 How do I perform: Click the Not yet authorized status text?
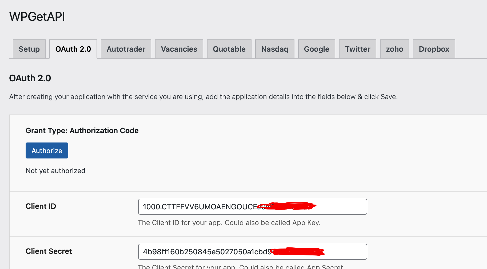click(x=55, y=171)
